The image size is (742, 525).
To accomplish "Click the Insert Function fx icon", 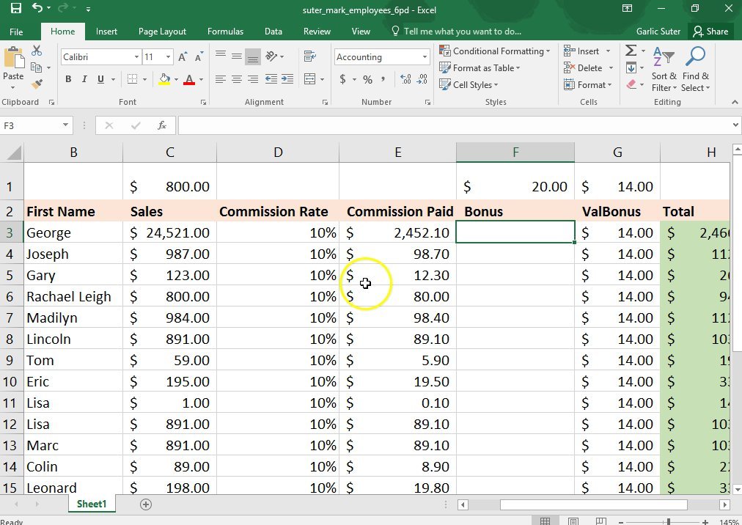I will (x=162, y=125).
